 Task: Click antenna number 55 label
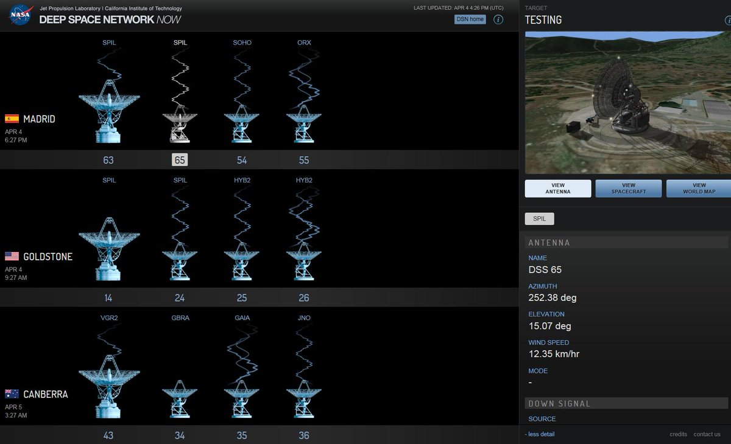(304, 160)
